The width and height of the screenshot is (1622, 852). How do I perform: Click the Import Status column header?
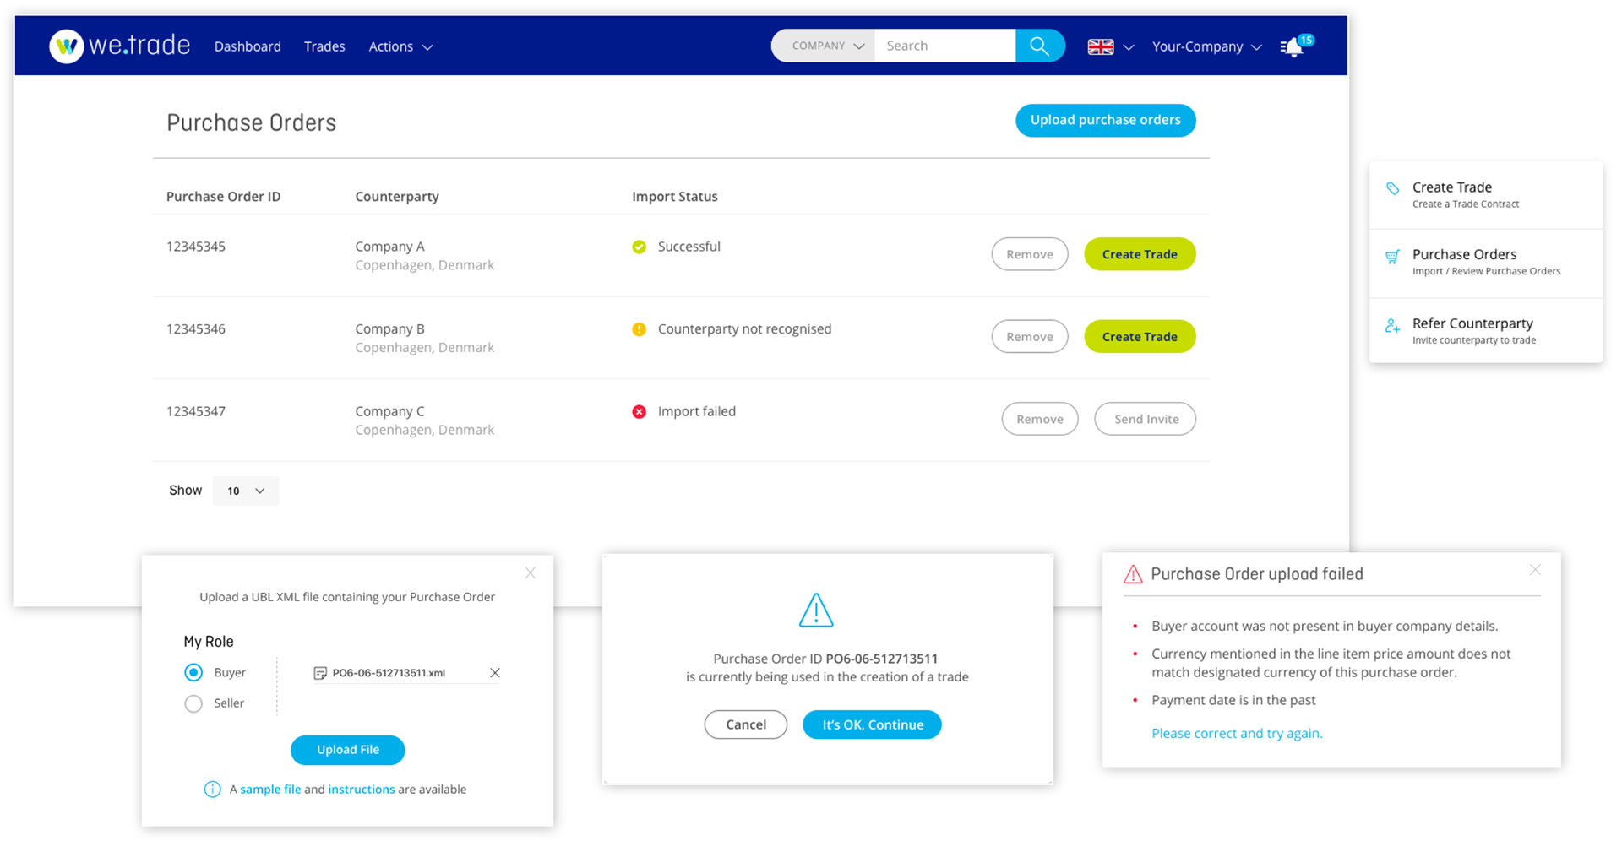[675, 197]
